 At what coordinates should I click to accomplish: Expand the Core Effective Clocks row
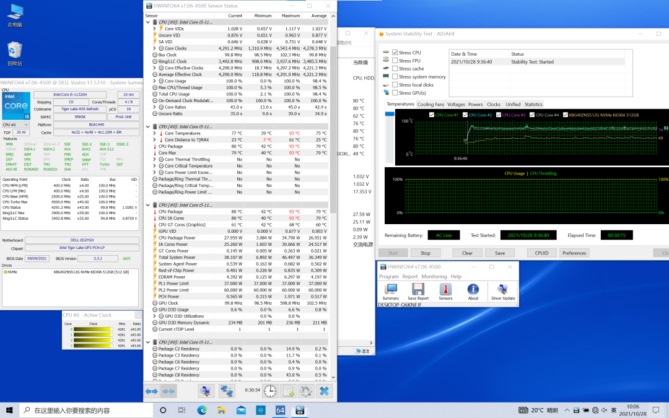click(x=154, y=68)
